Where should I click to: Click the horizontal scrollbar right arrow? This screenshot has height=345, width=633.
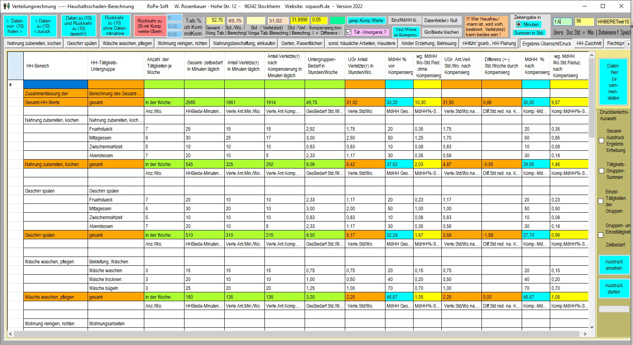click(x=585, y=334)
